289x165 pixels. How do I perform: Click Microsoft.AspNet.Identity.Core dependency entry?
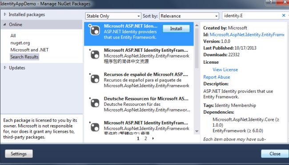pyautogui.click(x=246, y=122)
